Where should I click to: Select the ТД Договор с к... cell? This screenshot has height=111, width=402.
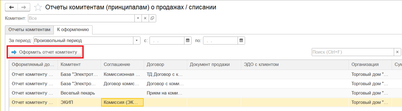point(165,74)
